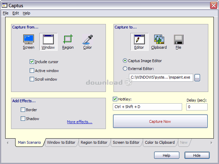
Task: Switch to Main Scenario tab
Action: [x=29, y=142]
